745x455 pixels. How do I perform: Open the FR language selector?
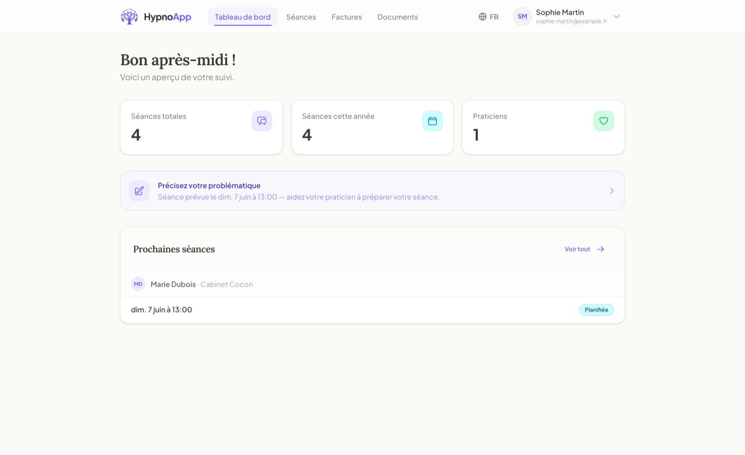pyautogui.click(x=488, y=17)
